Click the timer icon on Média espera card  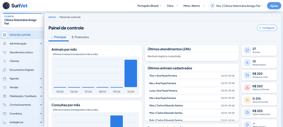pos(247,125)
